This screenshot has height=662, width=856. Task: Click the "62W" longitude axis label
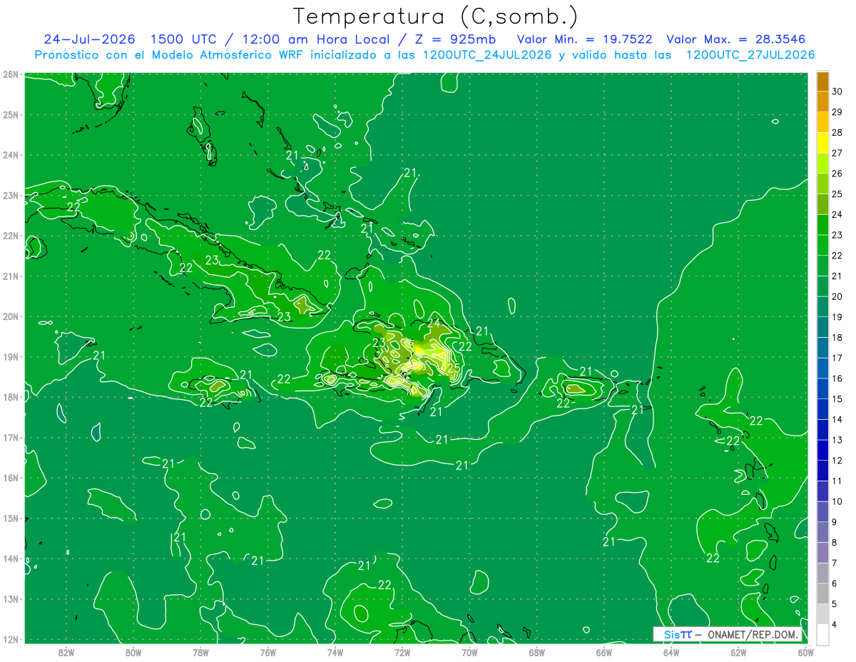point(738,652)
